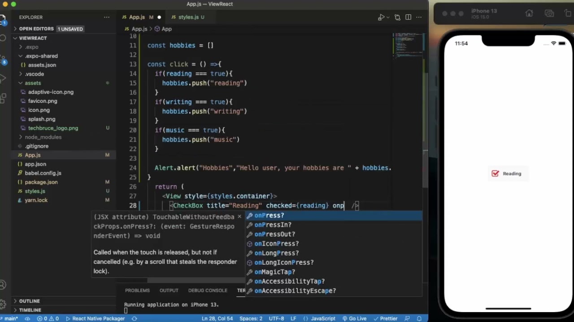The image size is (574, 322).
Task: Select the onPress? suggestion
Action: [x=334, y=216]
